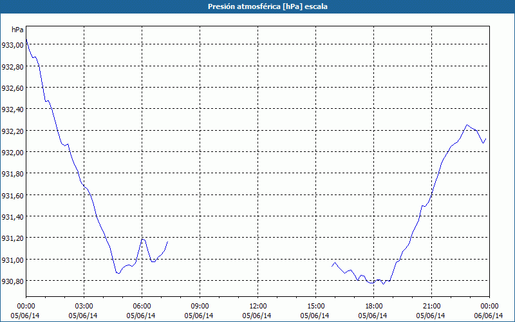
Task: Click the 12:00 time label
Action: coord(258,307)
